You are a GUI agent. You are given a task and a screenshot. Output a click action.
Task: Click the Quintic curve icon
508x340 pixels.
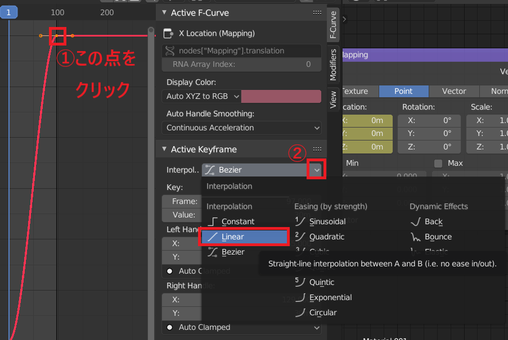point(300,282)
